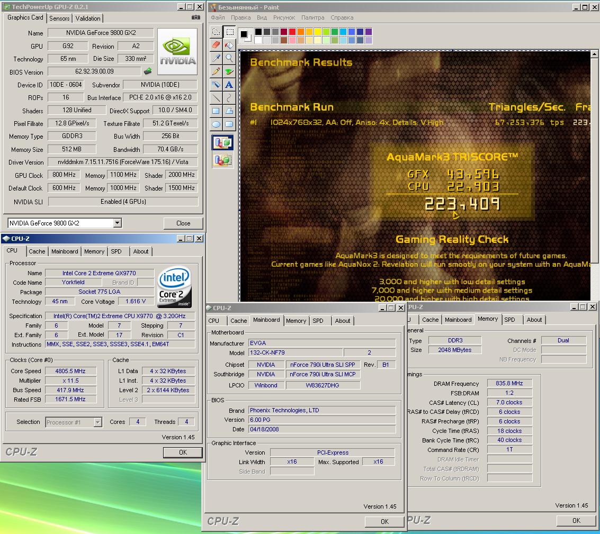Click the Core Voltage value 1.616 V
The image size is (600, 534).
click(136, 302)
